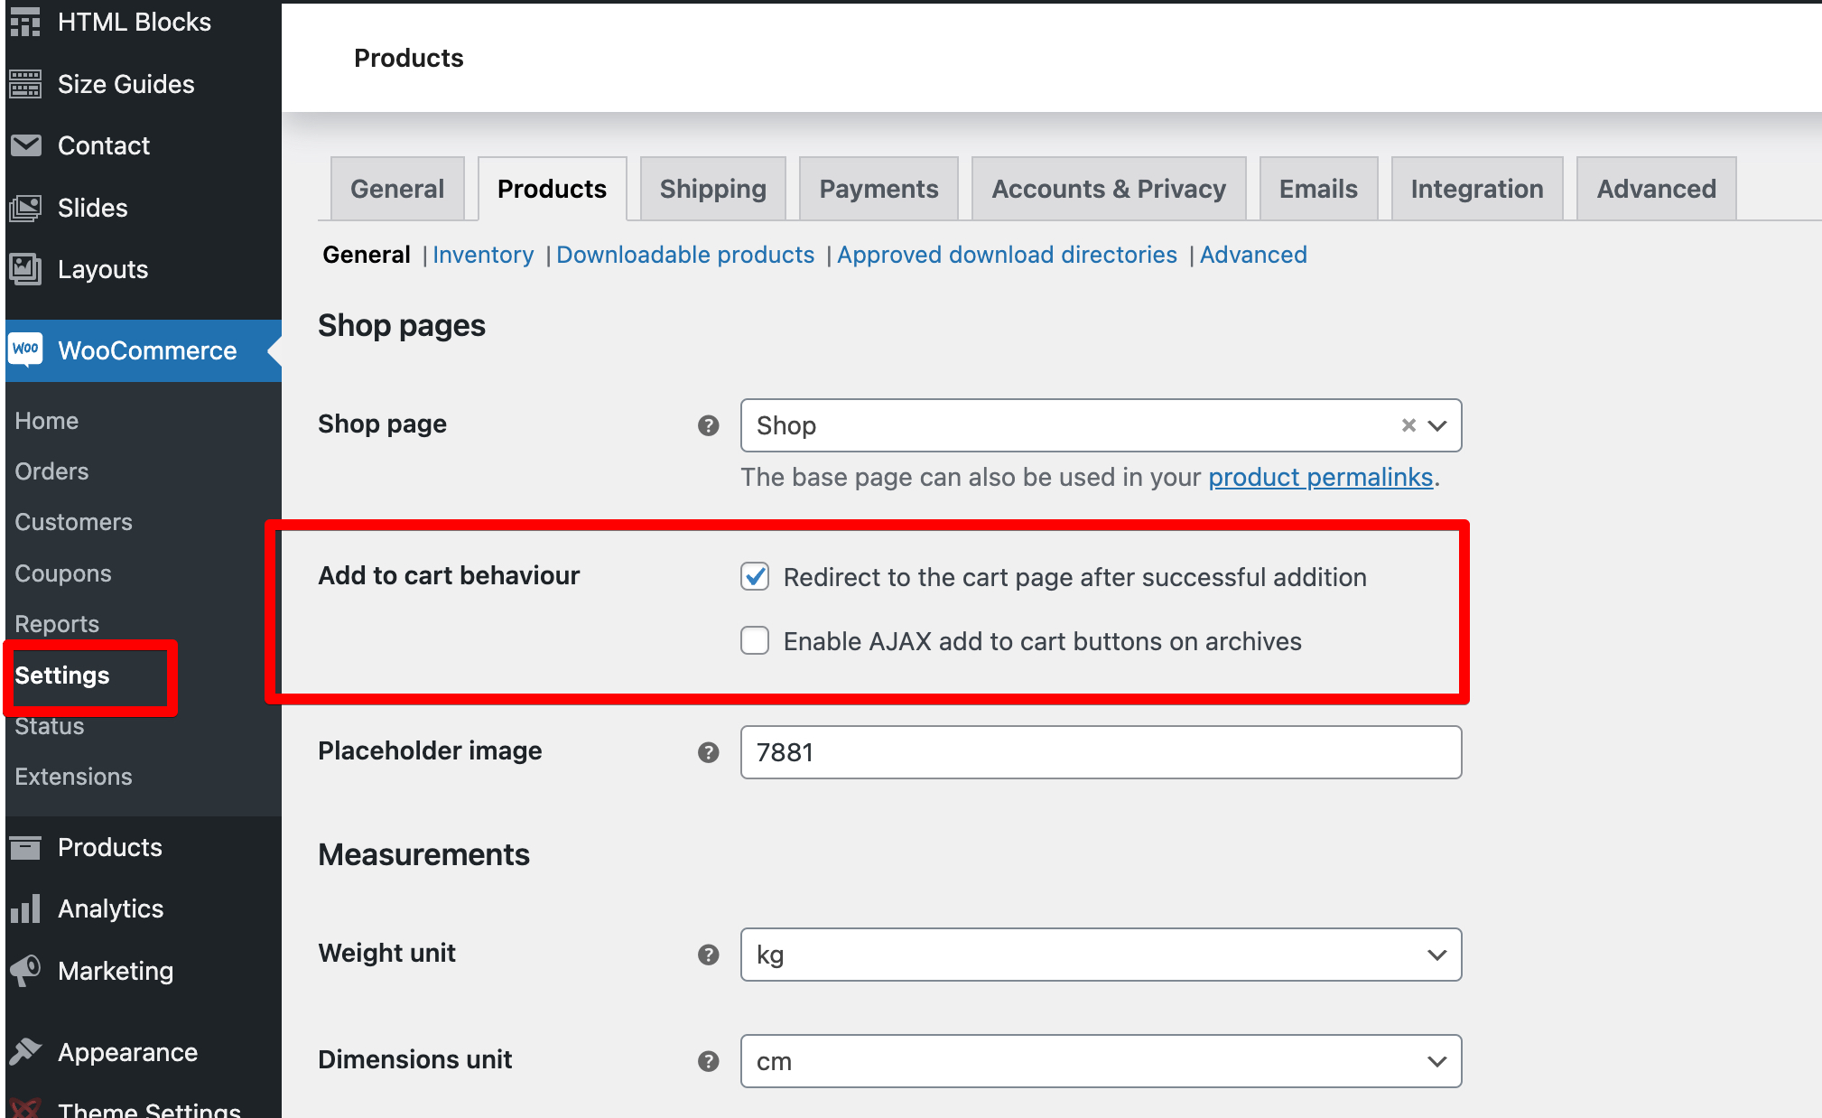The height and width of the screenshot is (1118, 1822).
Task: Click the Placeholder image help icon
Action: click(x=708, y=752)
